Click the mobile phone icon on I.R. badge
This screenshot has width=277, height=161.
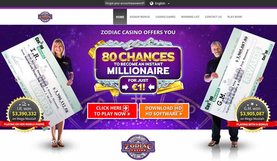24,104
